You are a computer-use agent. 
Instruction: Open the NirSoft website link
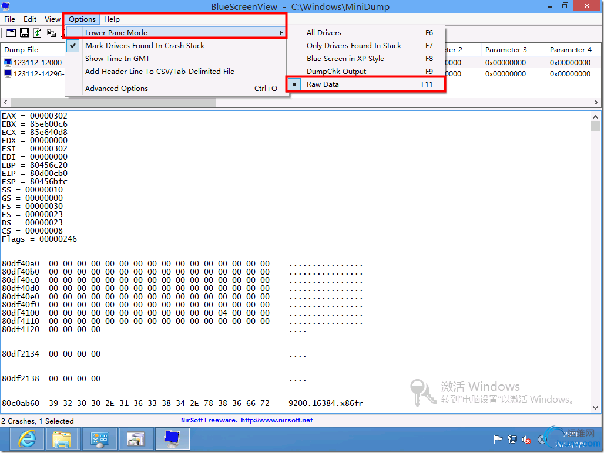point(277,420)
